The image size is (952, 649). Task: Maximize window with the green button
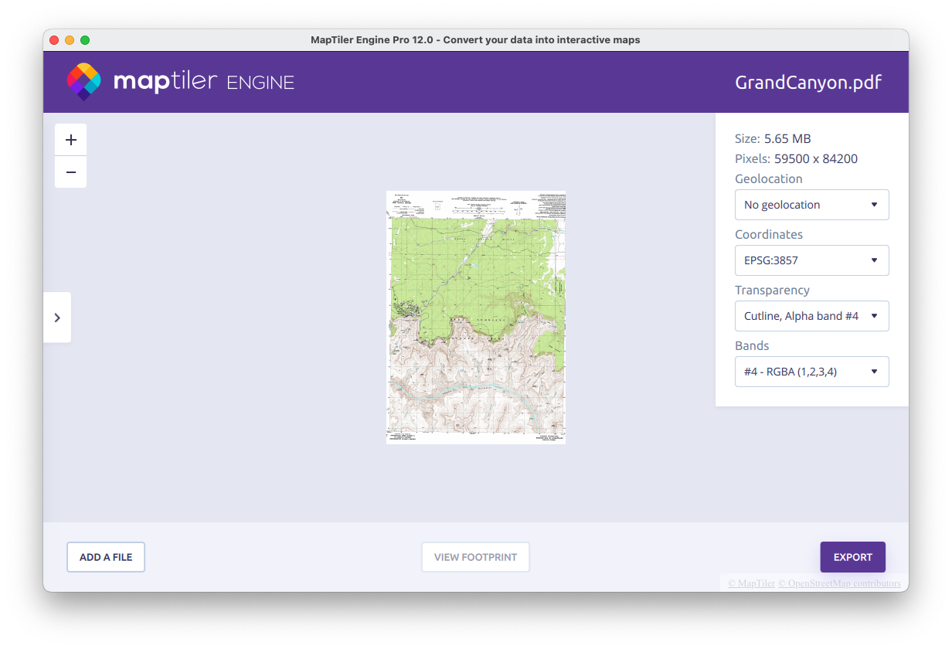click(x=85, y=40)
